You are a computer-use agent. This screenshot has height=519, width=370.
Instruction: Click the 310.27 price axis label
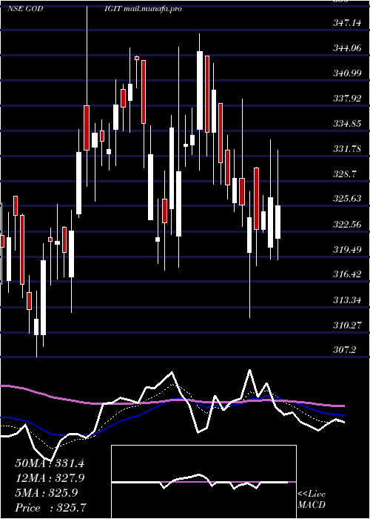[347, 325]
